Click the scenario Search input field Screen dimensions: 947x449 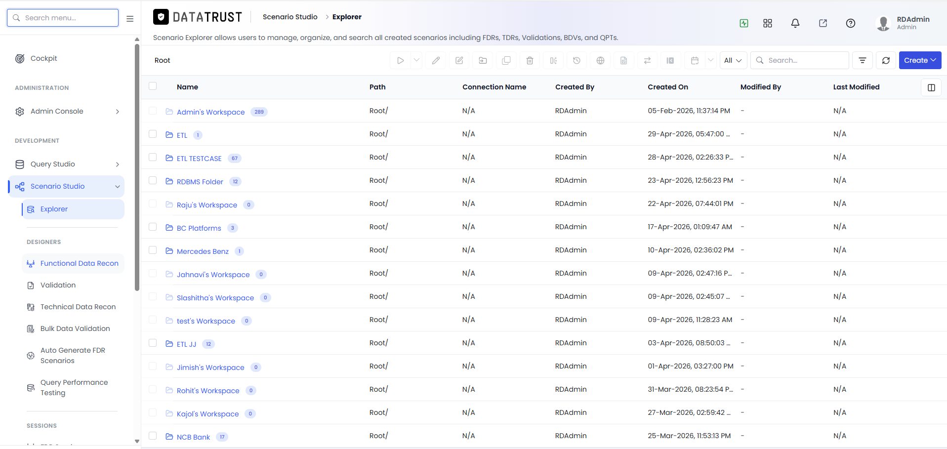coord(800,60)
